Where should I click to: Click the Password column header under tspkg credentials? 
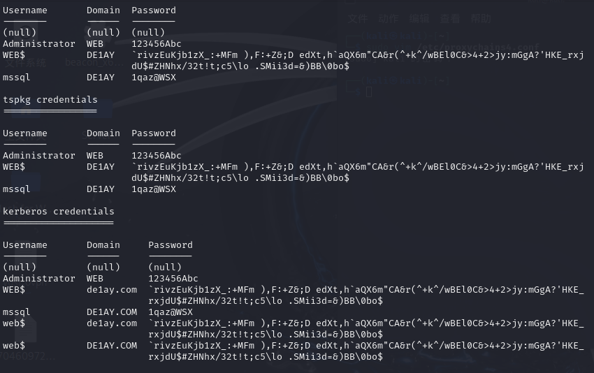(x=154, y=133)
